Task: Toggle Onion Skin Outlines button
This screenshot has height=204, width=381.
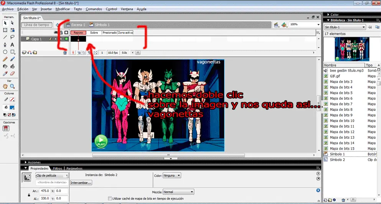Action: coord(84,53)
